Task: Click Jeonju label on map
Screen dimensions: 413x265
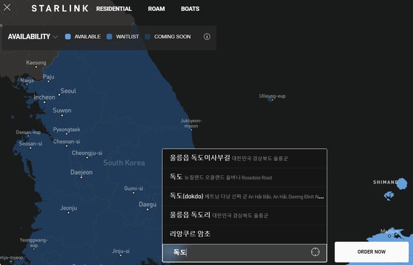Action: 69,208
